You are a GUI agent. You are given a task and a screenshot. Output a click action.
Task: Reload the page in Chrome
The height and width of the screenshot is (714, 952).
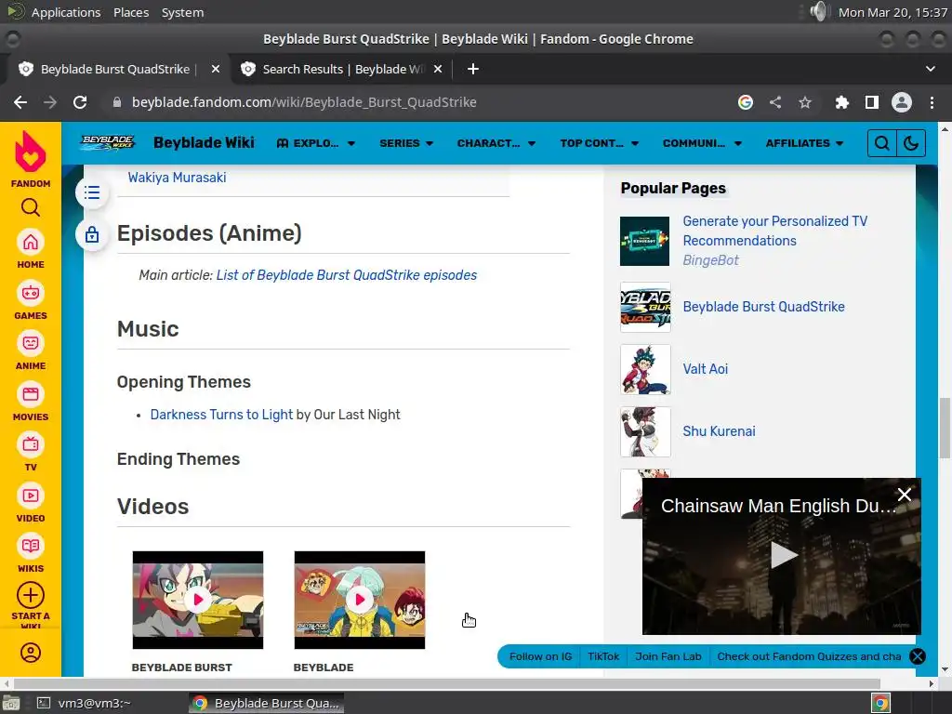pyautogui.click(x=80, y=102)
